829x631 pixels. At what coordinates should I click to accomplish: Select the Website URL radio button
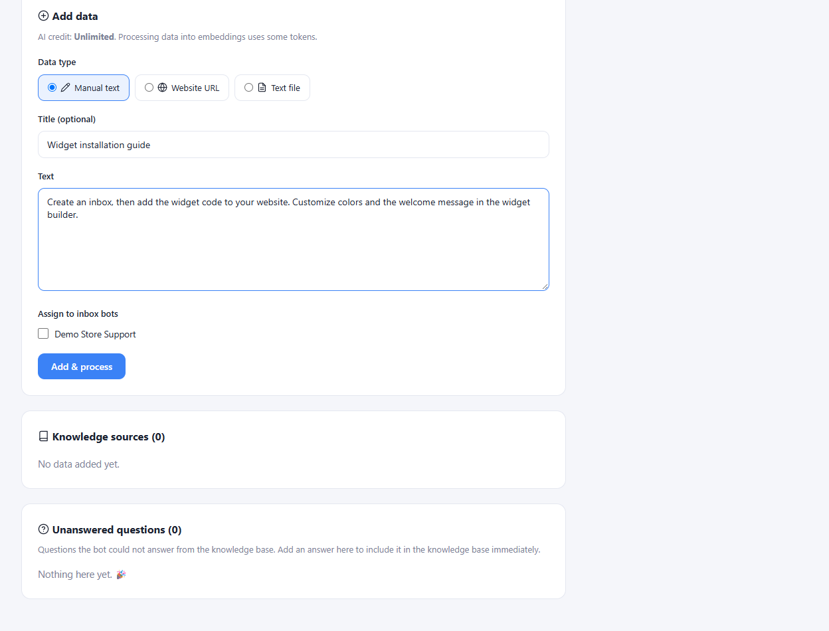tap(149, 88)
